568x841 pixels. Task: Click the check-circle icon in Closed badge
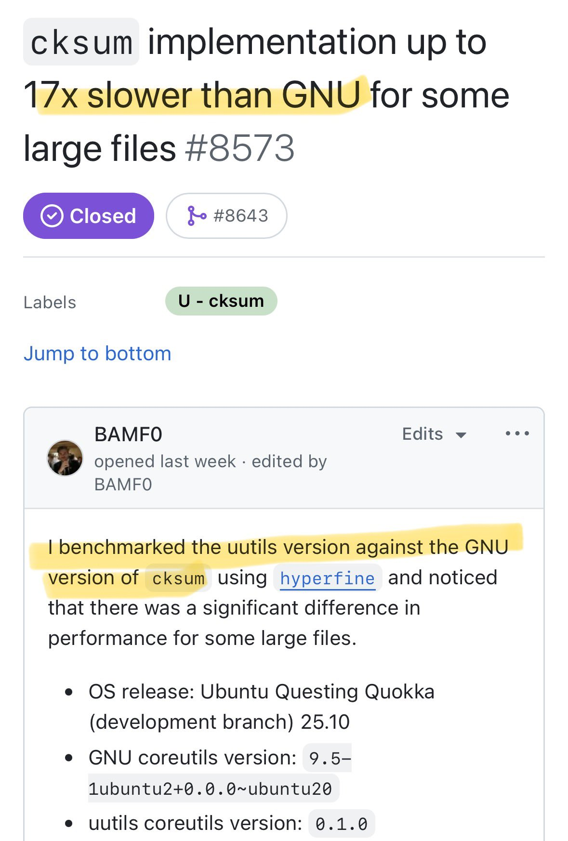click(52, 216)
